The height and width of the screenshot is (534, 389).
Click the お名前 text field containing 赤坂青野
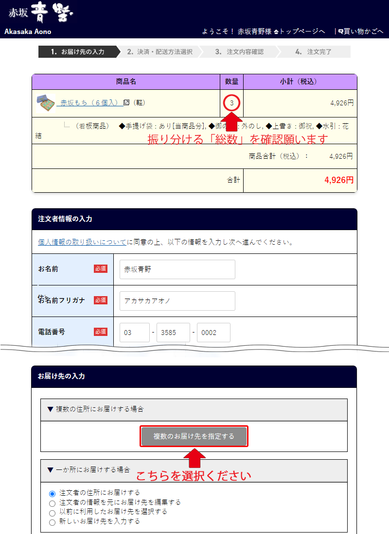[x=177, y=269]
